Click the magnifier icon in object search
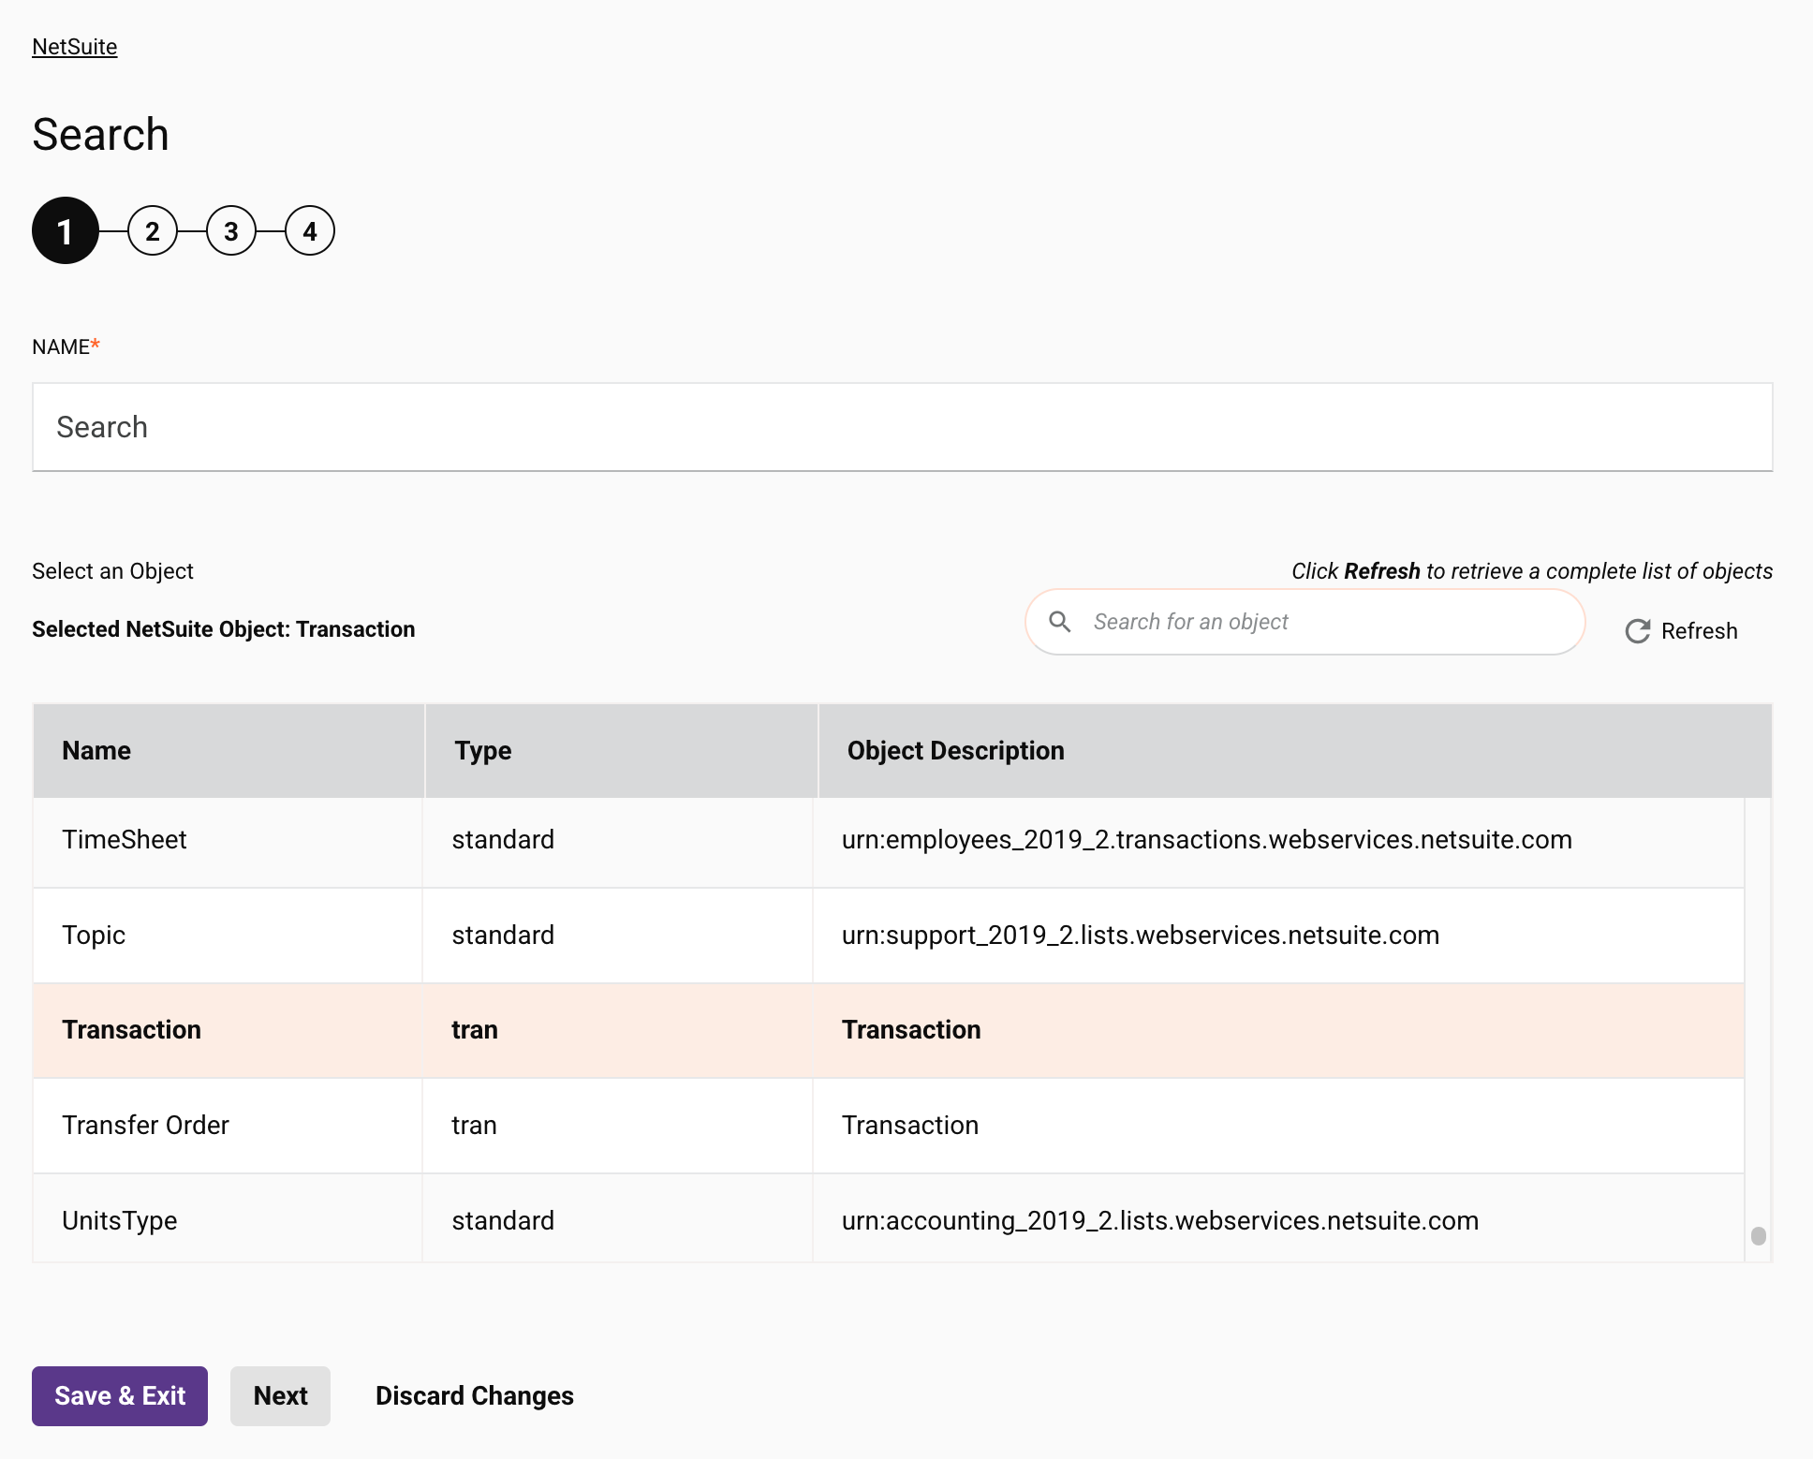Image resolution: width=1813 pixels, height=1459 pixels. [1060, 622]
